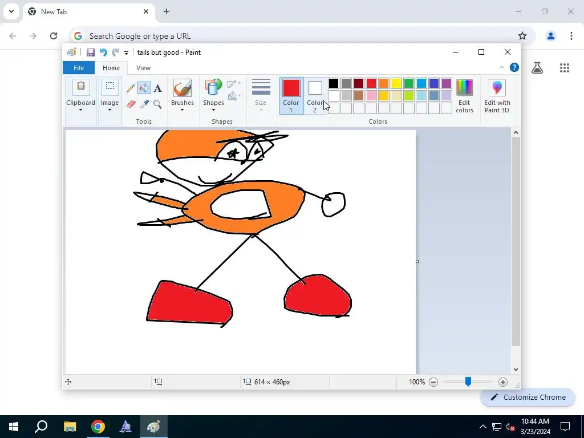
Task: Open a new Chrome tab with plus
Action: [x=167, y=11]
